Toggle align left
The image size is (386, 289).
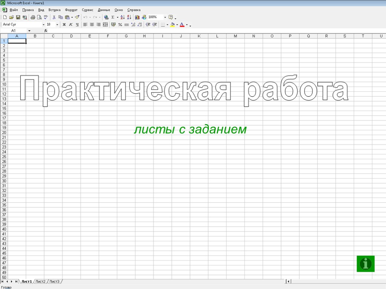coord(85,24)
